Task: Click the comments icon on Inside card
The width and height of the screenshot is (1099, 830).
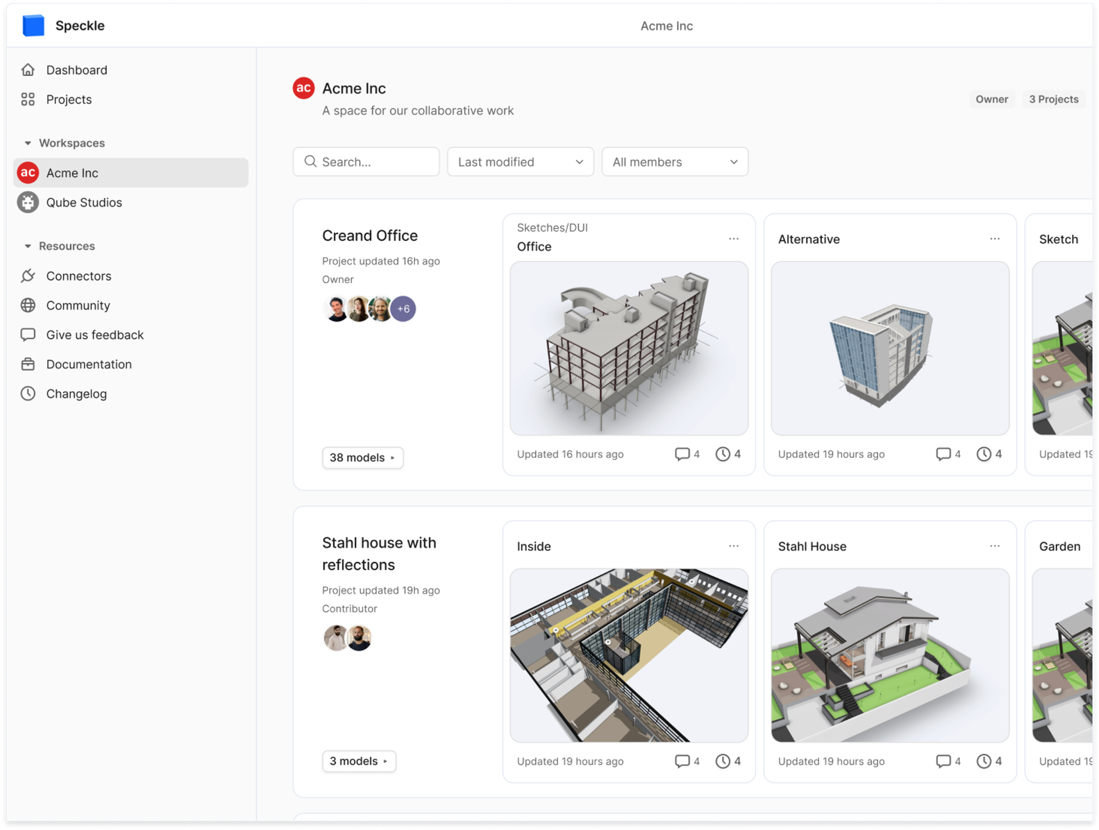Action: pos(682,761)
